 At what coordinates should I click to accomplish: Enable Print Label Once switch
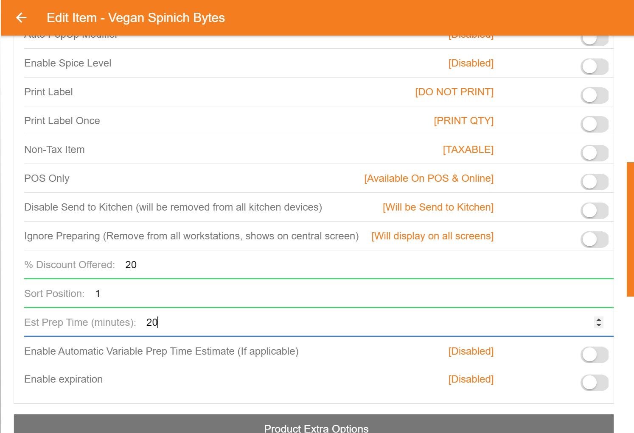pyautogui.click(x=594, y=124)
